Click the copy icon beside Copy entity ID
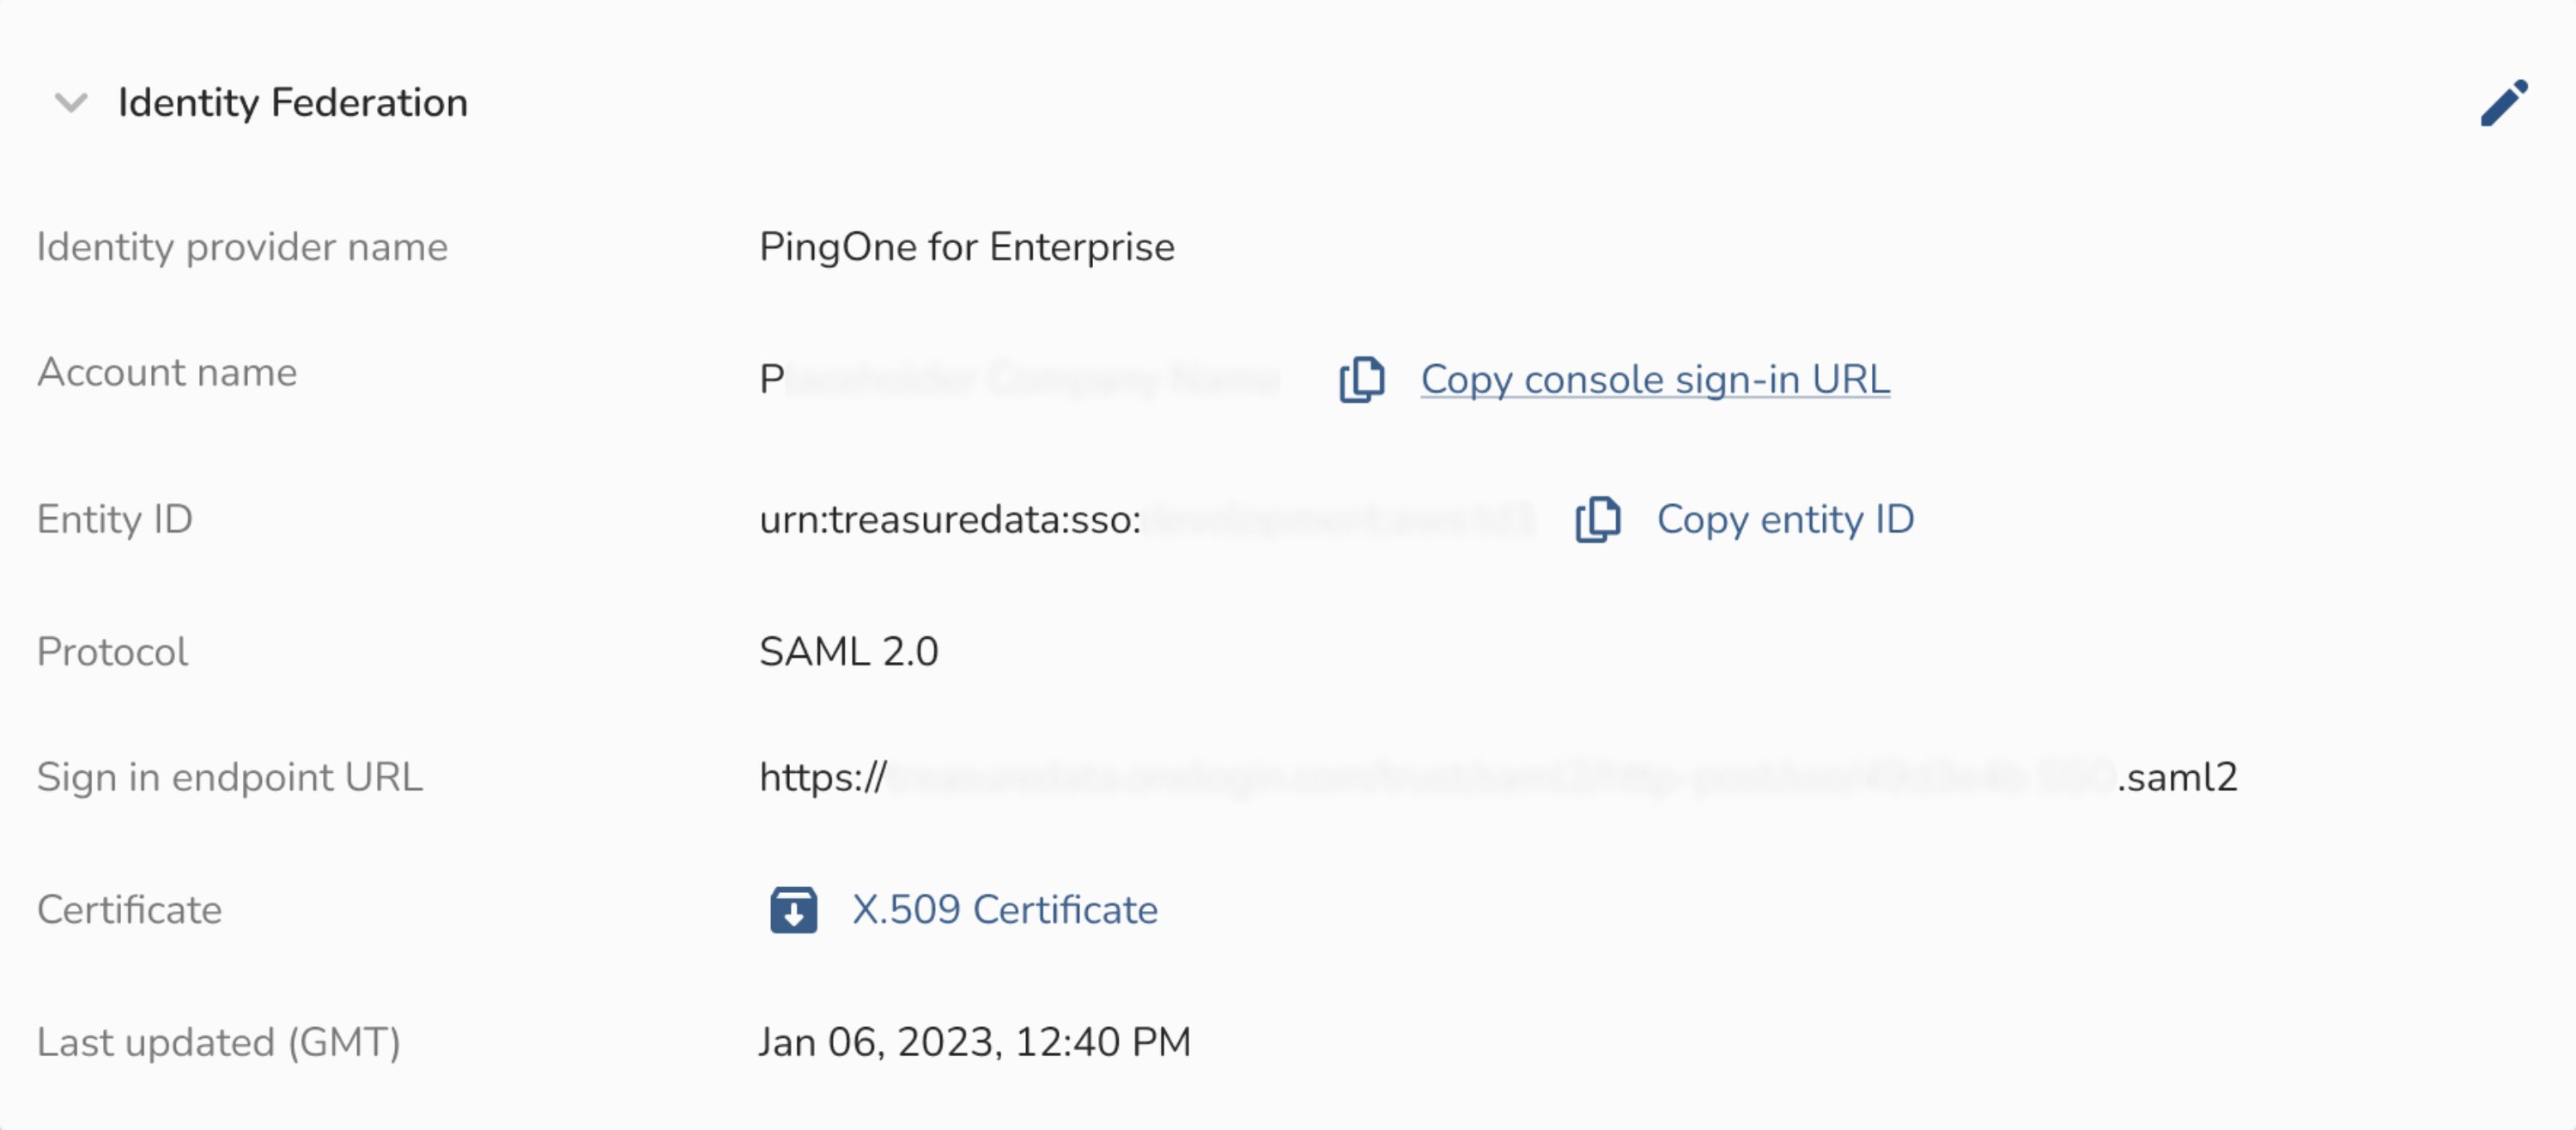 pos(1597,520)
